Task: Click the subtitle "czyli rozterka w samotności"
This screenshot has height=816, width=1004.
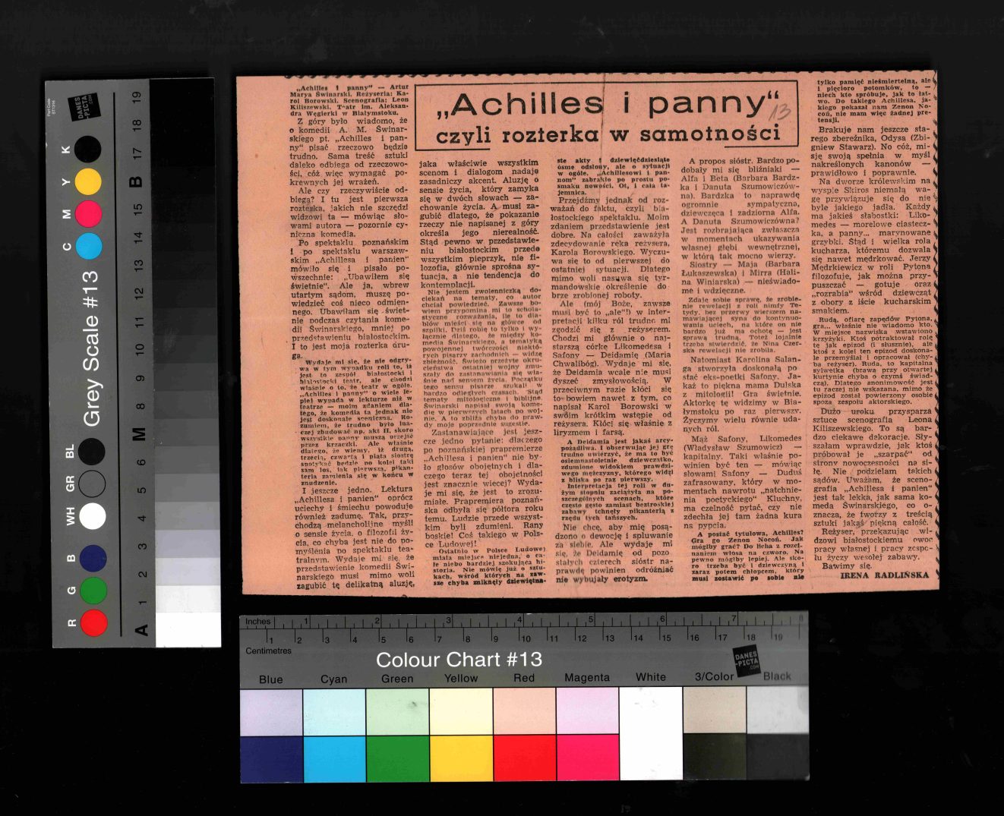Action: (x=608, y=134)
